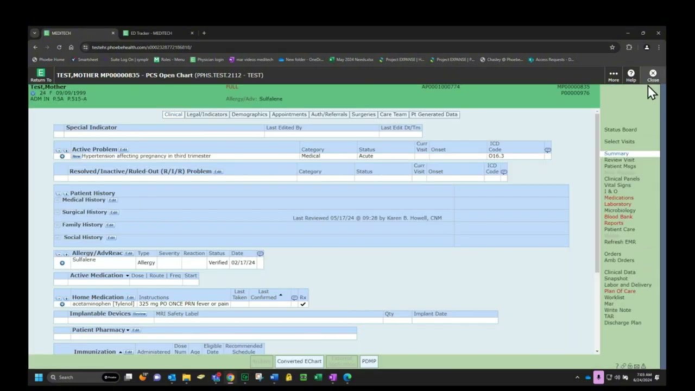Open Microsoft Word from the taskbar
Screen dimensions: 695x391
pos(274,377)
